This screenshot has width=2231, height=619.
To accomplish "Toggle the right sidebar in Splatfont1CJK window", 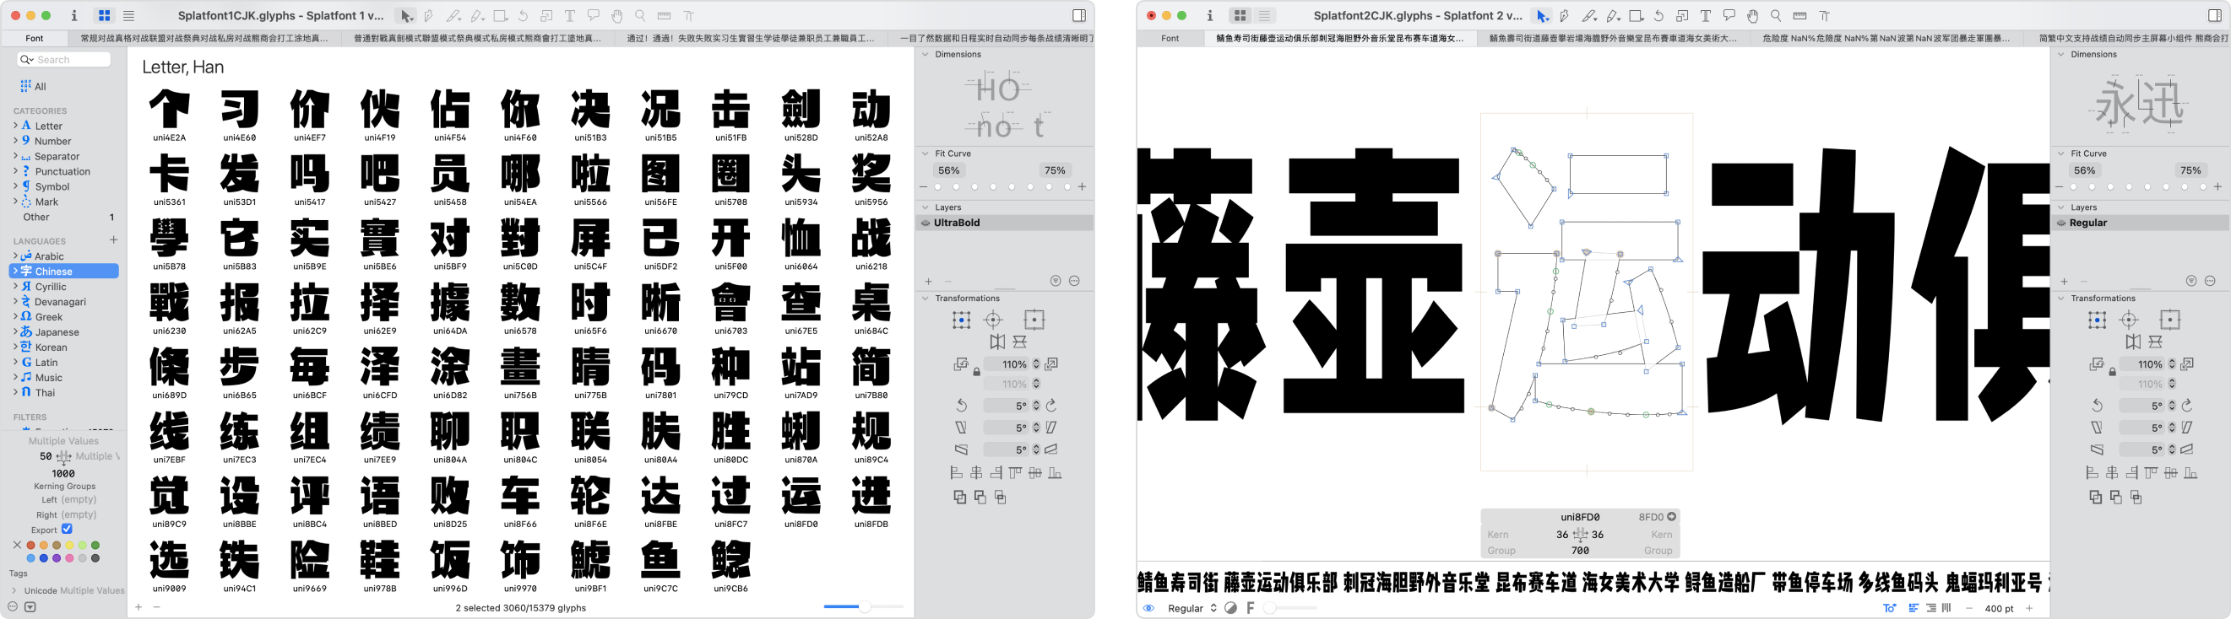I will 1078,15.
